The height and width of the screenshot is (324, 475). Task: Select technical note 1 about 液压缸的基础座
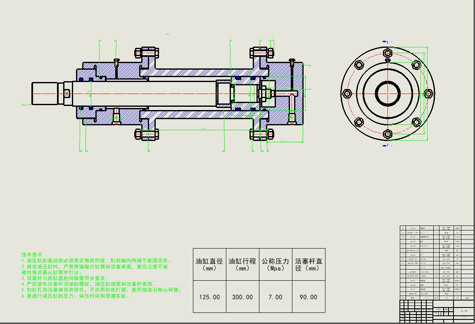pos(96,261)
